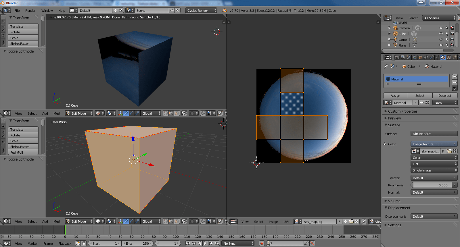The width and height of the screenshot is (460, 247).
Task: Play animation forward in timeline
Action: (205, 243)
